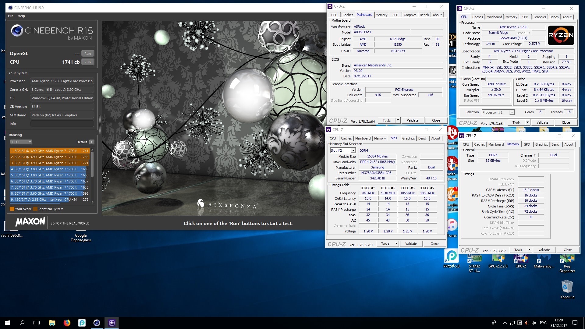Screen dimensions: 585x329
Task: Launch Firefox from the taskbar
Action: [x=67, y=323]
